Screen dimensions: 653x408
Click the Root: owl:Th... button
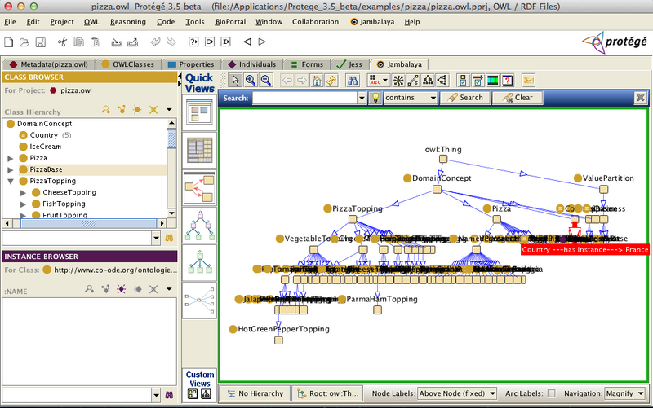[x=328, y=393]
